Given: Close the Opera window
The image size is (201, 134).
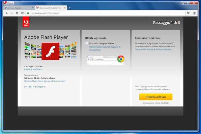Looking at the screenshot, I should 194,3.
